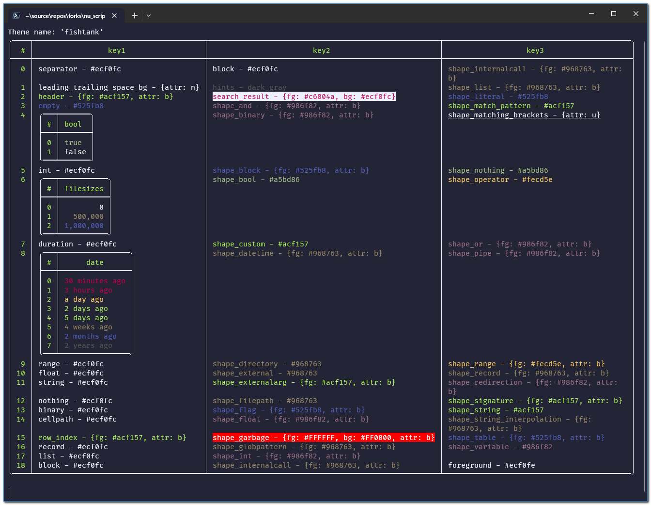Click the PowerShell icon on the terminal tab

16,16
